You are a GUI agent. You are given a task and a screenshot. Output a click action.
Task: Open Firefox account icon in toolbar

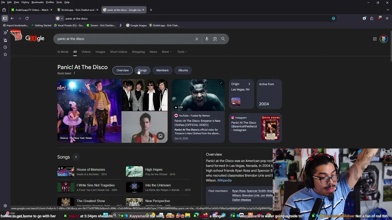[364, 18]
